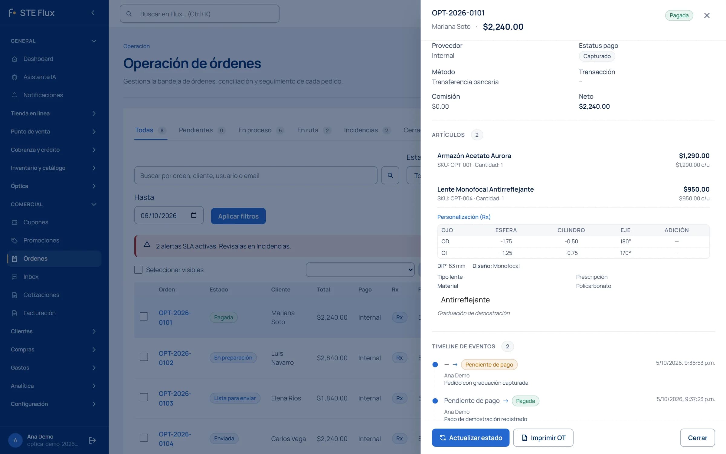Switch to the Todas tab
This screenshot has height=454, width=726.
[x=151, y=130]
